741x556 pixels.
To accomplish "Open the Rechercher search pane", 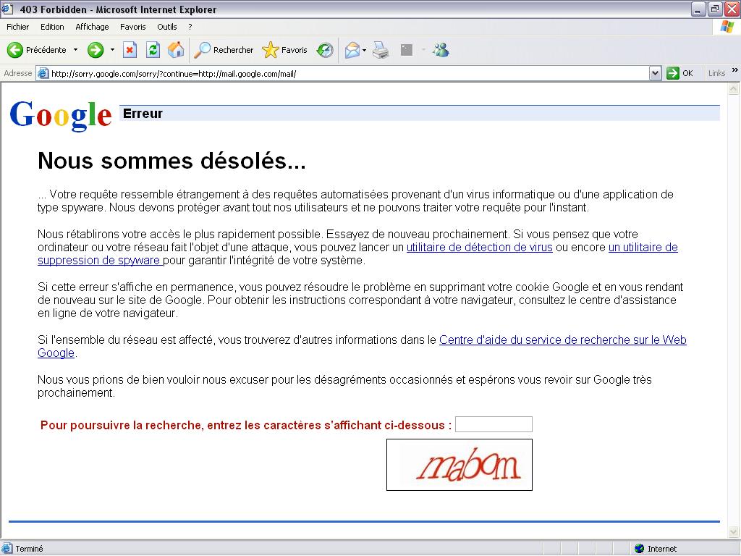I will (x=224, y=50).
